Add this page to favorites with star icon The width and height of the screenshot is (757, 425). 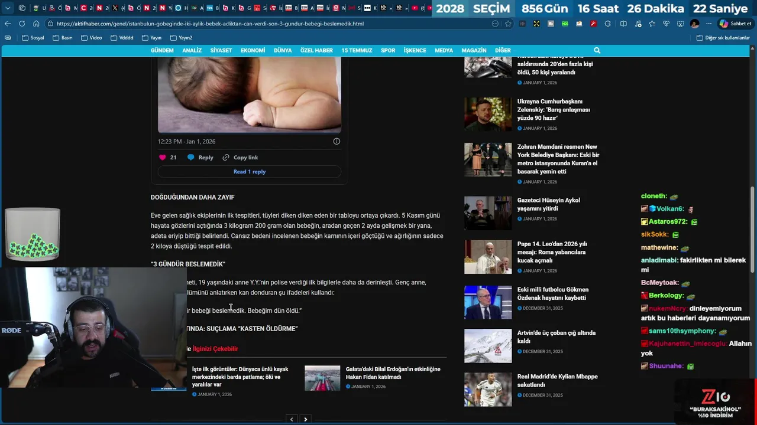508,24
